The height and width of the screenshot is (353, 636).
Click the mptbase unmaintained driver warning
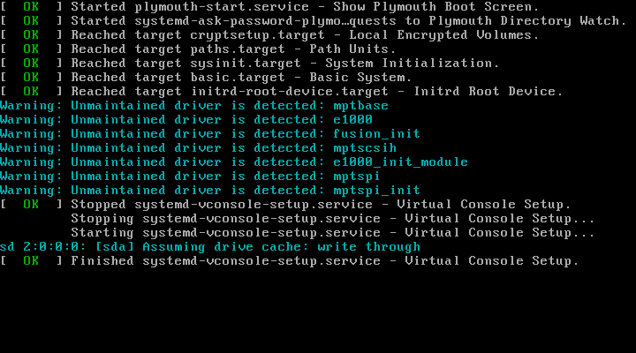[194, 106]
